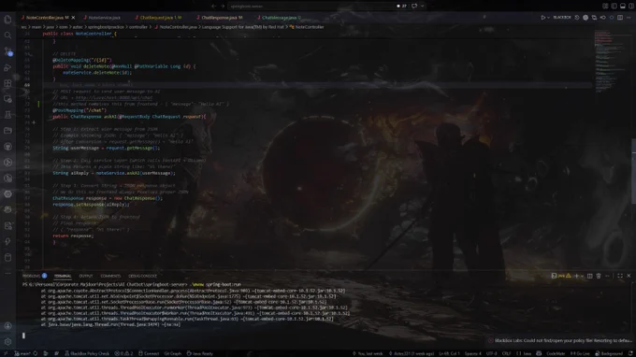This screenshot has height=357, width=636.
Task: Click 'return response;' code line
Action: [73, 236]
